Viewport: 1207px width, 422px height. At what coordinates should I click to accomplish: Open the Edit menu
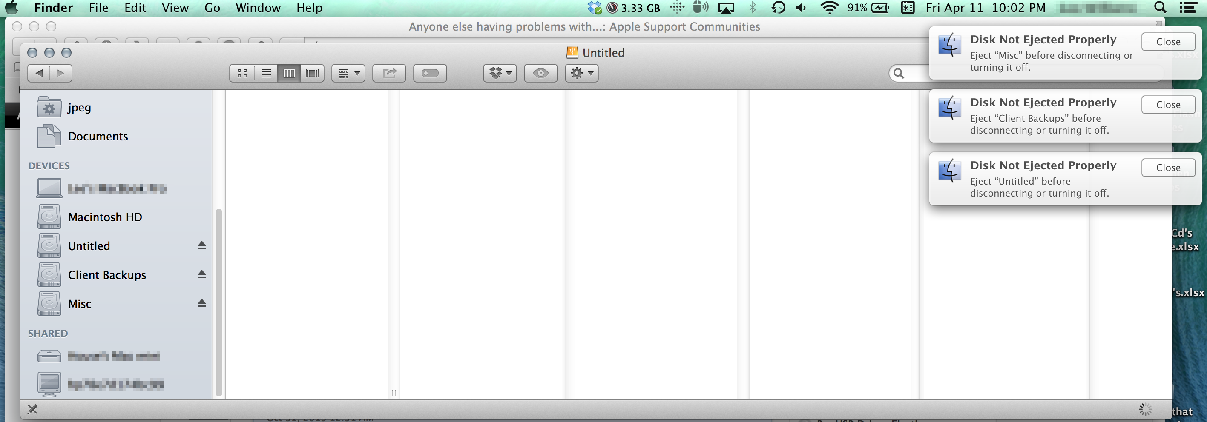point(135,8)
